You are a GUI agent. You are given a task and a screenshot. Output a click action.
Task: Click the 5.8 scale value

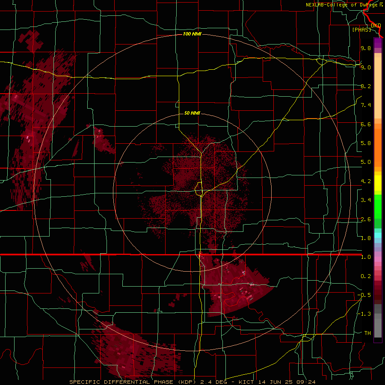(366, 143)
